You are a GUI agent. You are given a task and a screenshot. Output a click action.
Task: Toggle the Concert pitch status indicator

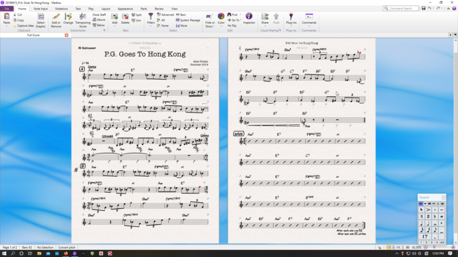point(67,247)
